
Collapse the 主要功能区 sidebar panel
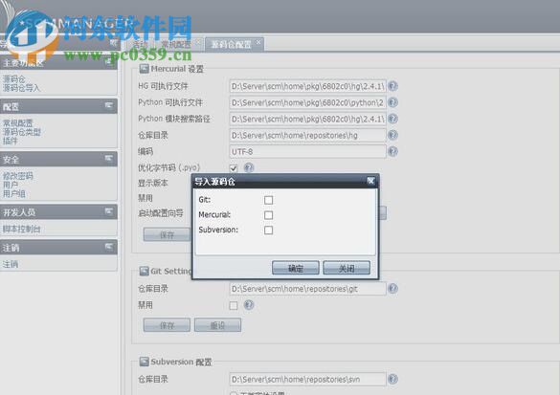pyautogui.click(x=108, y=62)
